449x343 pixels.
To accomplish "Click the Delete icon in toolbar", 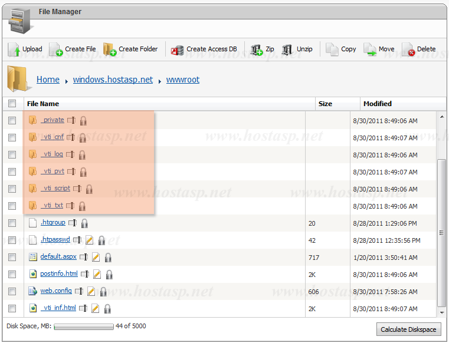I will (x=408, y=50).
